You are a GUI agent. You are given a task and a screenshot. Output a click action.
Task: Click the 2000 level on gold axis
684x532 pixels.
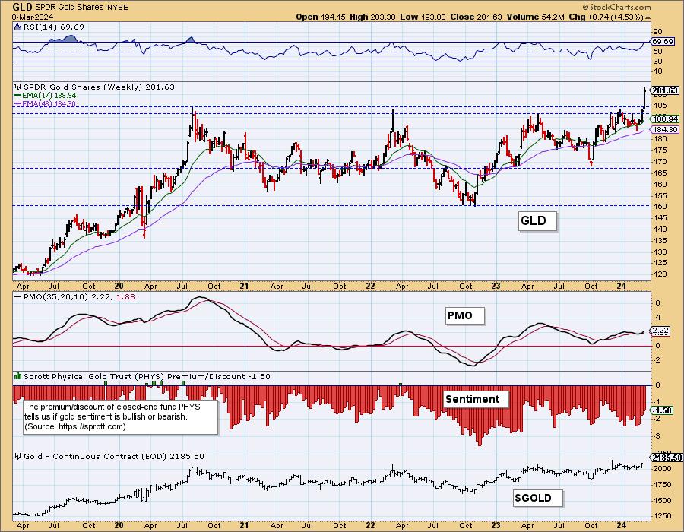662,469
